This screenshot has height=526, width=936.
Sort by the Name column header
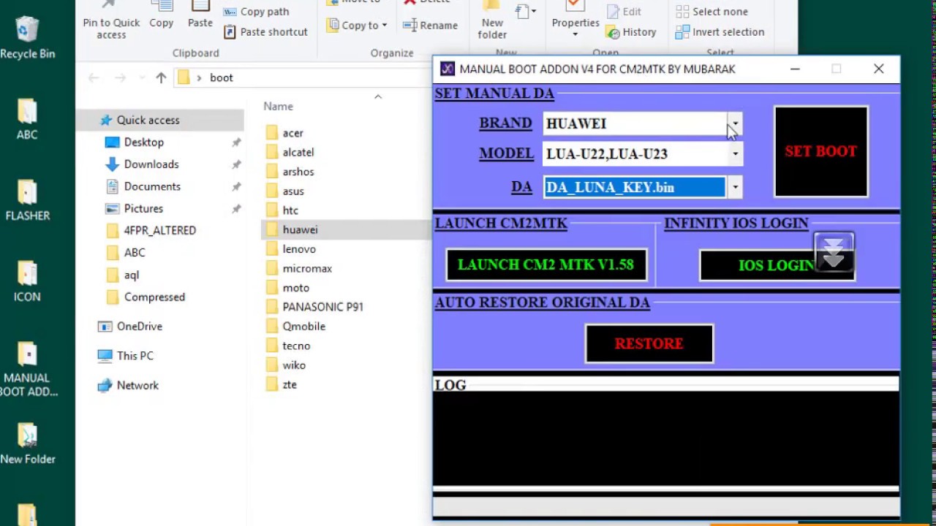point(278,107)
